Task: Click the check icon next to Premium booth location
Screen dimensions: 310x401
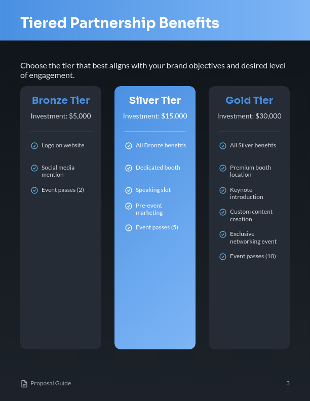Action: point(223,168)
